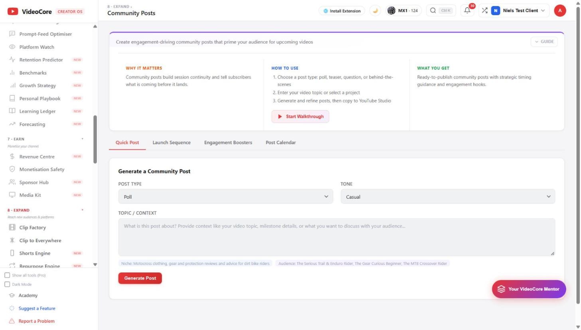Open Your VideoCore Mentor button
Viewport: 581px width, 330px height.
pos(529,289)
